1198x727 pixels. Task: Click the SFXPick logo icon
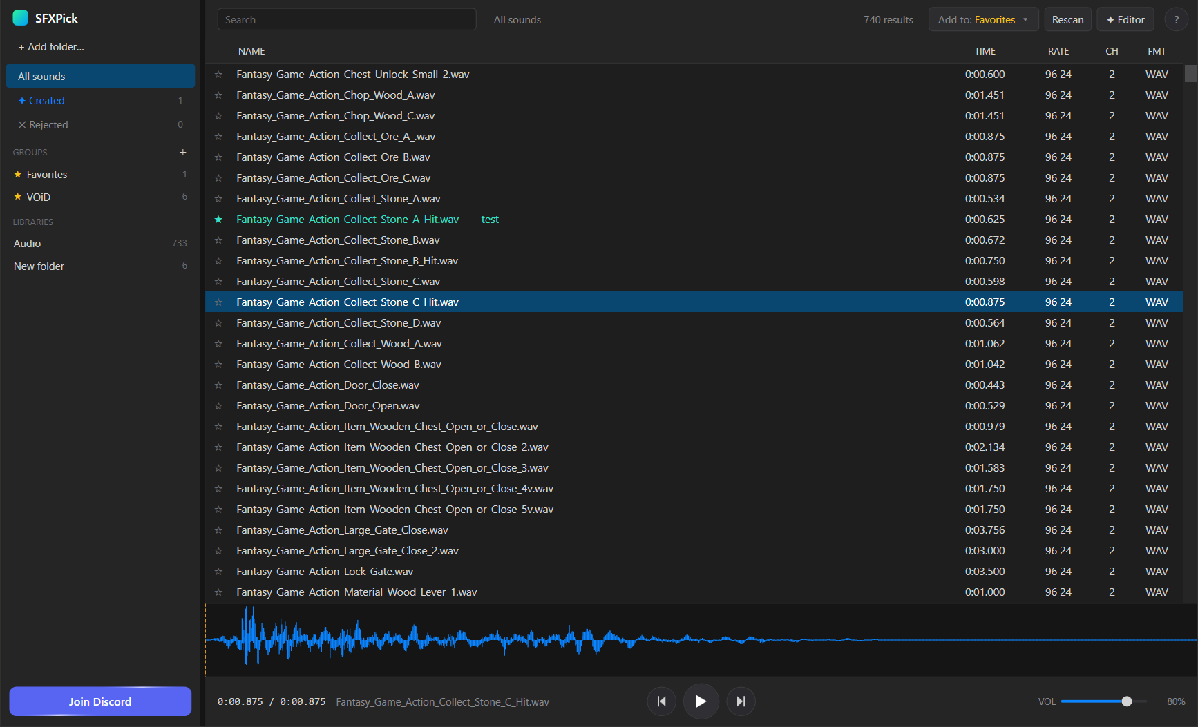[21, 18]
